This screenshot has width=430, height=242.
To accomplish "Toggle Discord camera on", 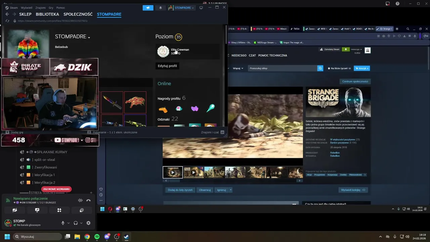I will [x=15, y=210].
